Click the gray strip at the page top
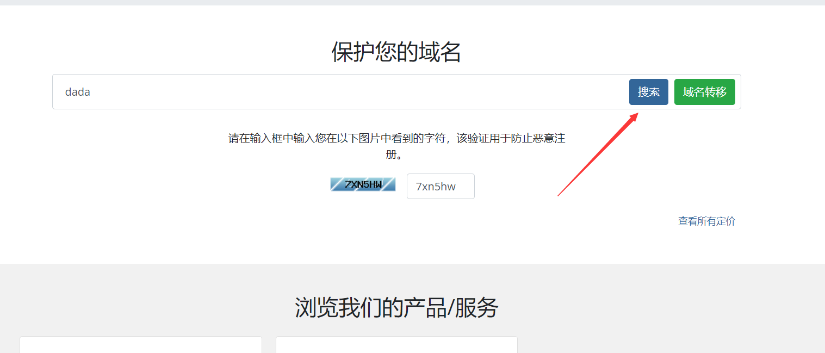The height and width of the screenshot is (353, 825). pyautogui.click(x=412, y=2)
